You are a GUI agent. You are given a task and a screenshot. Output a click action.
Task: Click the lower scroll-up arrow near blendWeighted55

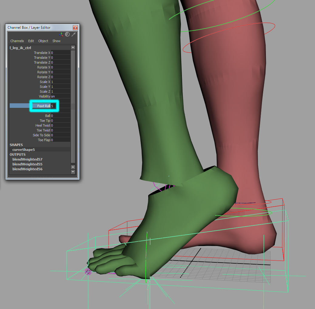point(73,167)
